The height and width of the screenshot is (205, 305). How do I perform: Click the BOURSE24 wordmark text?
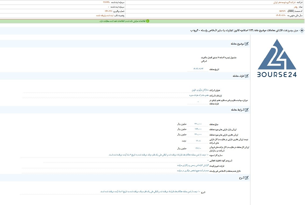(x=277, y=75)
